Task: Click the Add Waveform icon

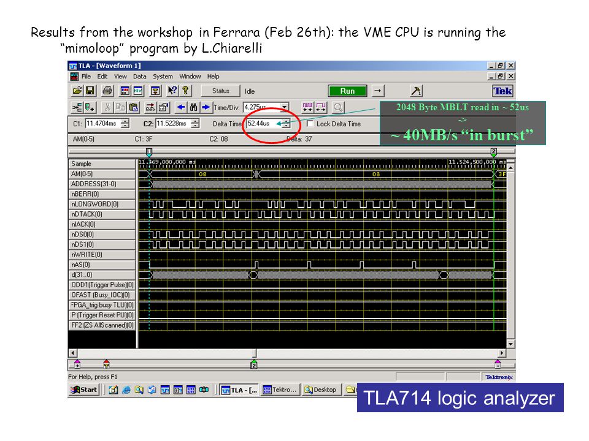Action: (x=77, y=108)
